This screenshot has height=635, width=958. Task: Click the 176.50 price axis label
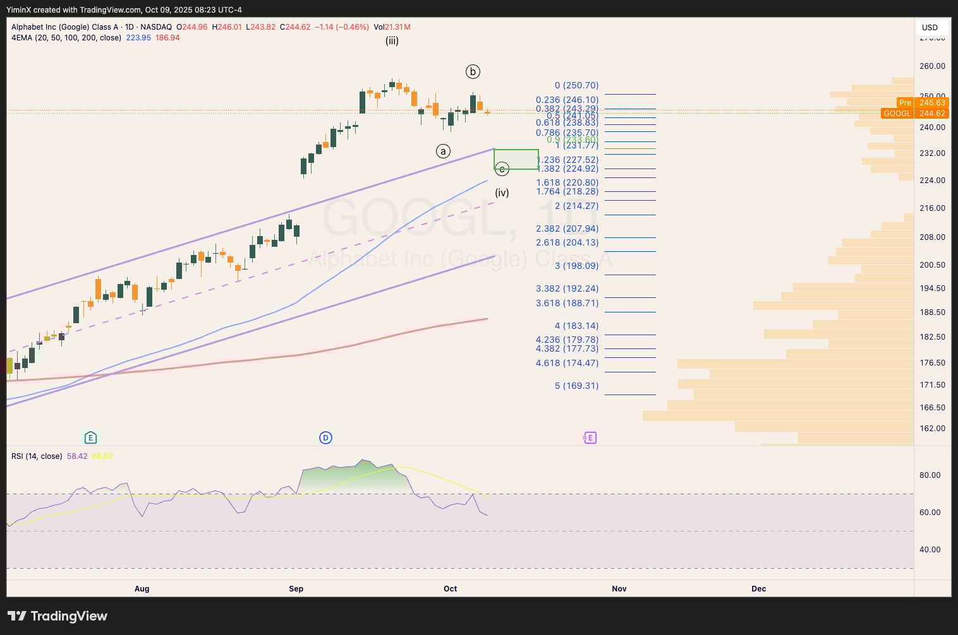933,363
